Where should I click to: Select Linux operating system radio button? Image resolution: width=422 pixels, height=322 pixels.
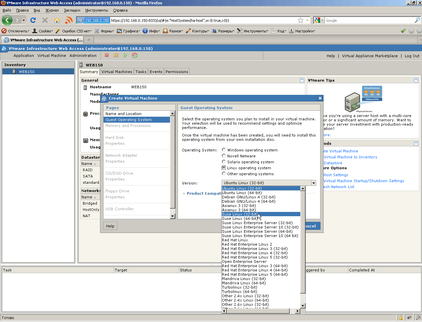(224, 168)
